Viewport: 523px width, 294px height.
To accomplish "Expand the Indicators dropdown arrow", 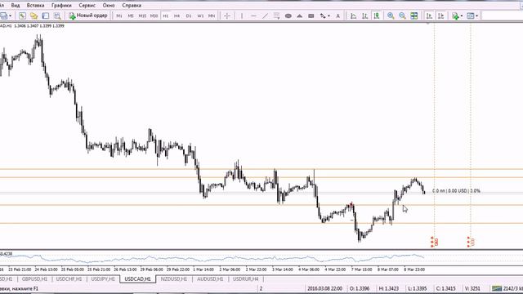I will pyautogui.click(x=462, y=16).
